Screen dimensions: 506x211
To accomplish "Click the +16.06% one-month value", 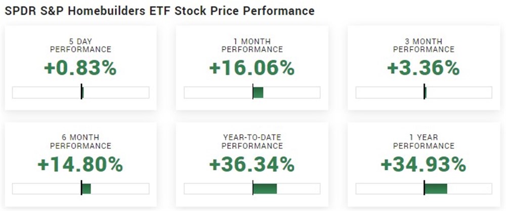I will coord(252,68).
